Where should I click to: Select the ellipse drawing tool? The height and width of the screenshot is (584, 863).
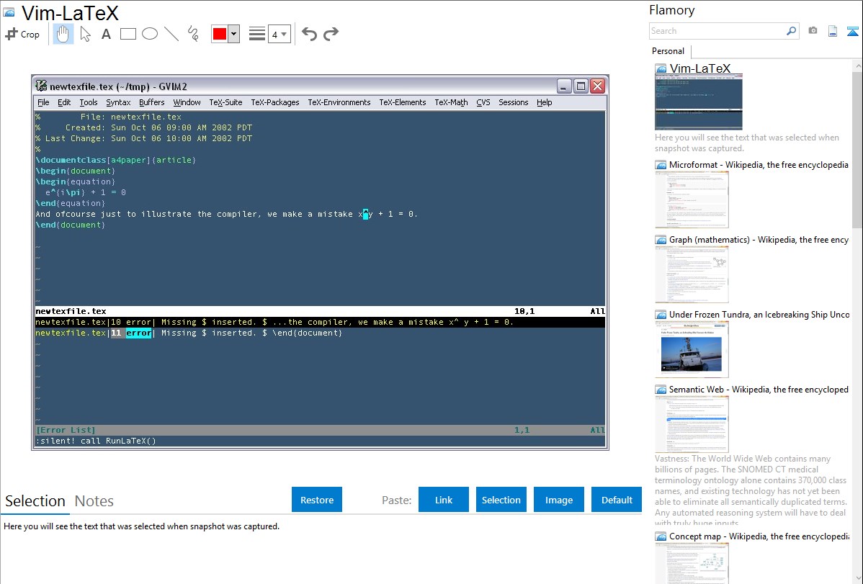click(x=150, y=34)
